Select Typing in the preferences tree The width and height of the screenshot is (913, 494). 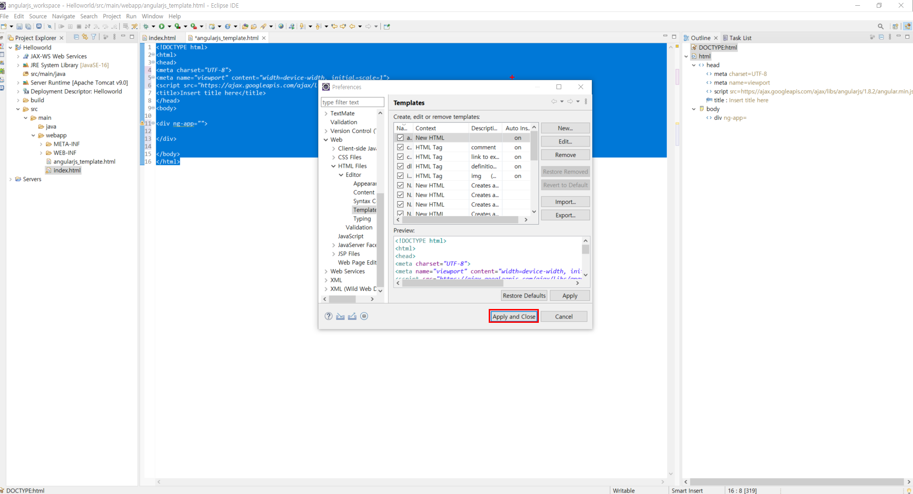pyautogui.click(x=362, y=219)
